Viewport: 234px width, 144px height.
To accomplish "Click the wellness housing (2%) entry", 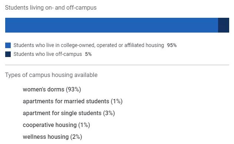I will click(x=52, y=137).
